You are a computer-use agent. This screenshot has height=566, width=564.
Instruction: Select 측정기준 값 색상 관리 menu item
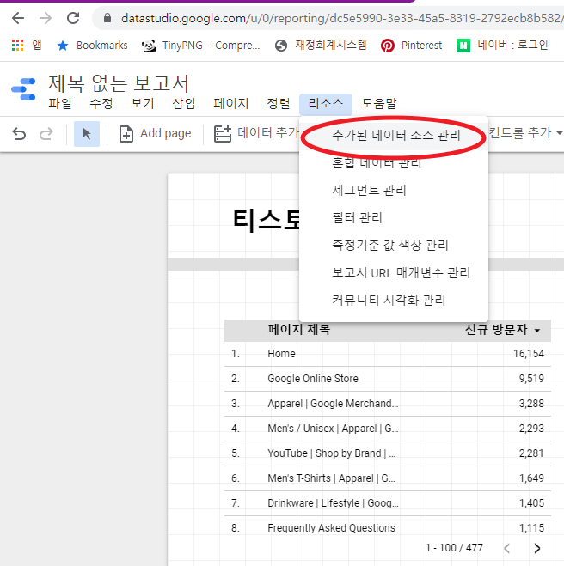pyautogui.click(x=394, y=245)
